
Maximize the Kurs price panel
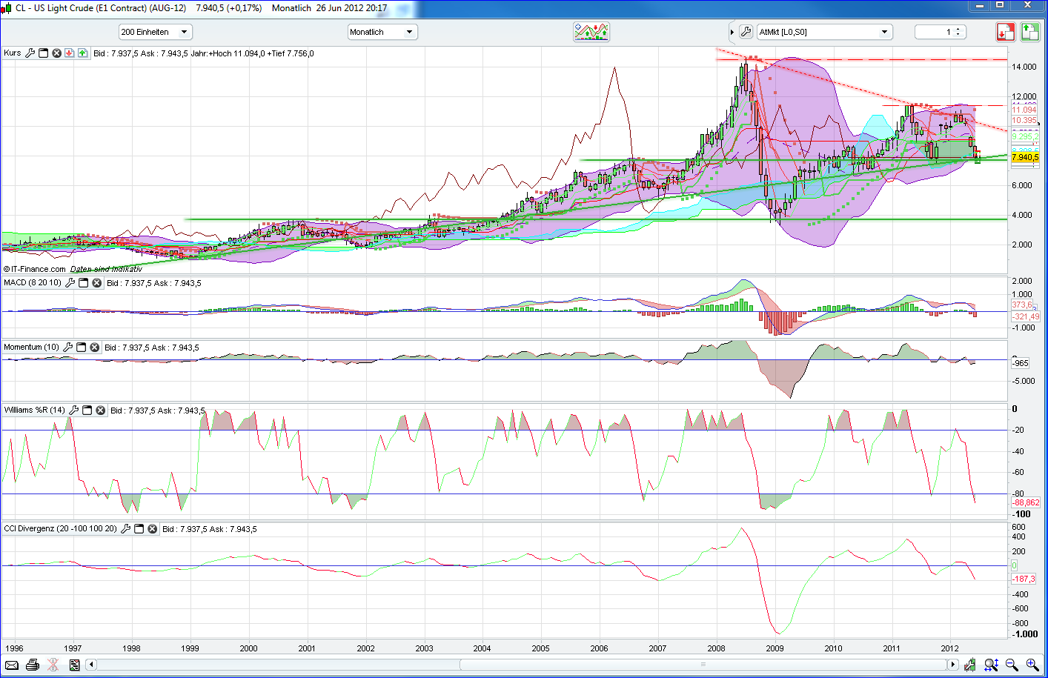coord(44,53)
